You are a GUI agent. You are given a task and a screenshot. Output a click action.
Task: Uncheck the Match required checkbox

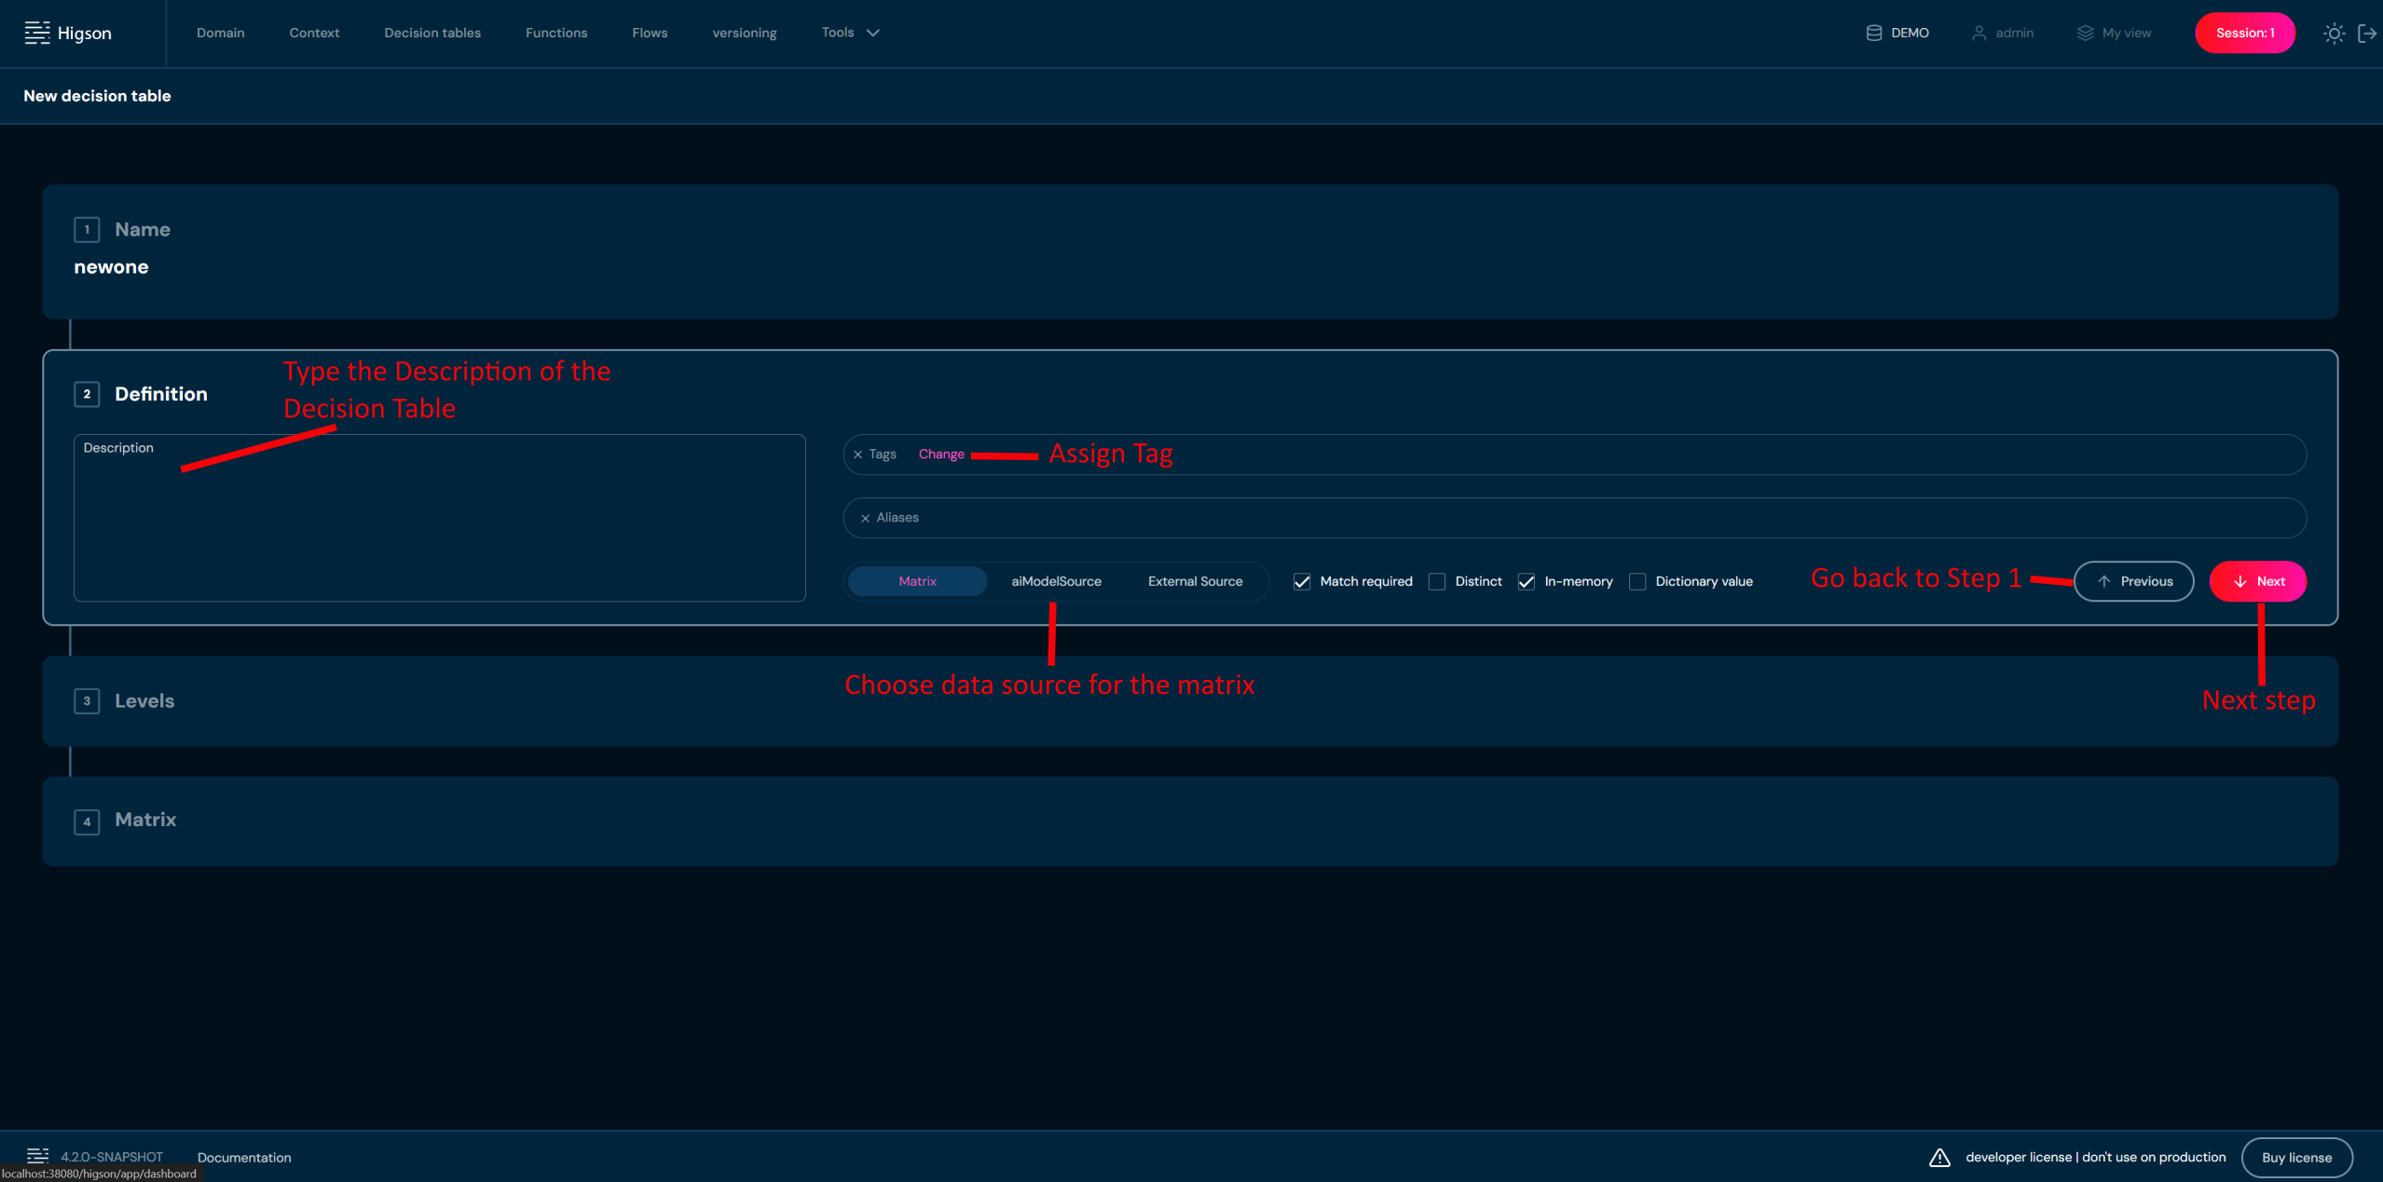point(1302,581)
